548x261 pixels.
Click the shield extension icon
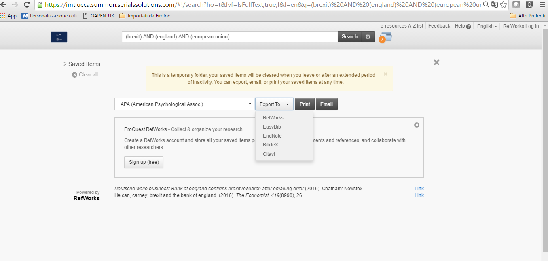pos(516,5)
